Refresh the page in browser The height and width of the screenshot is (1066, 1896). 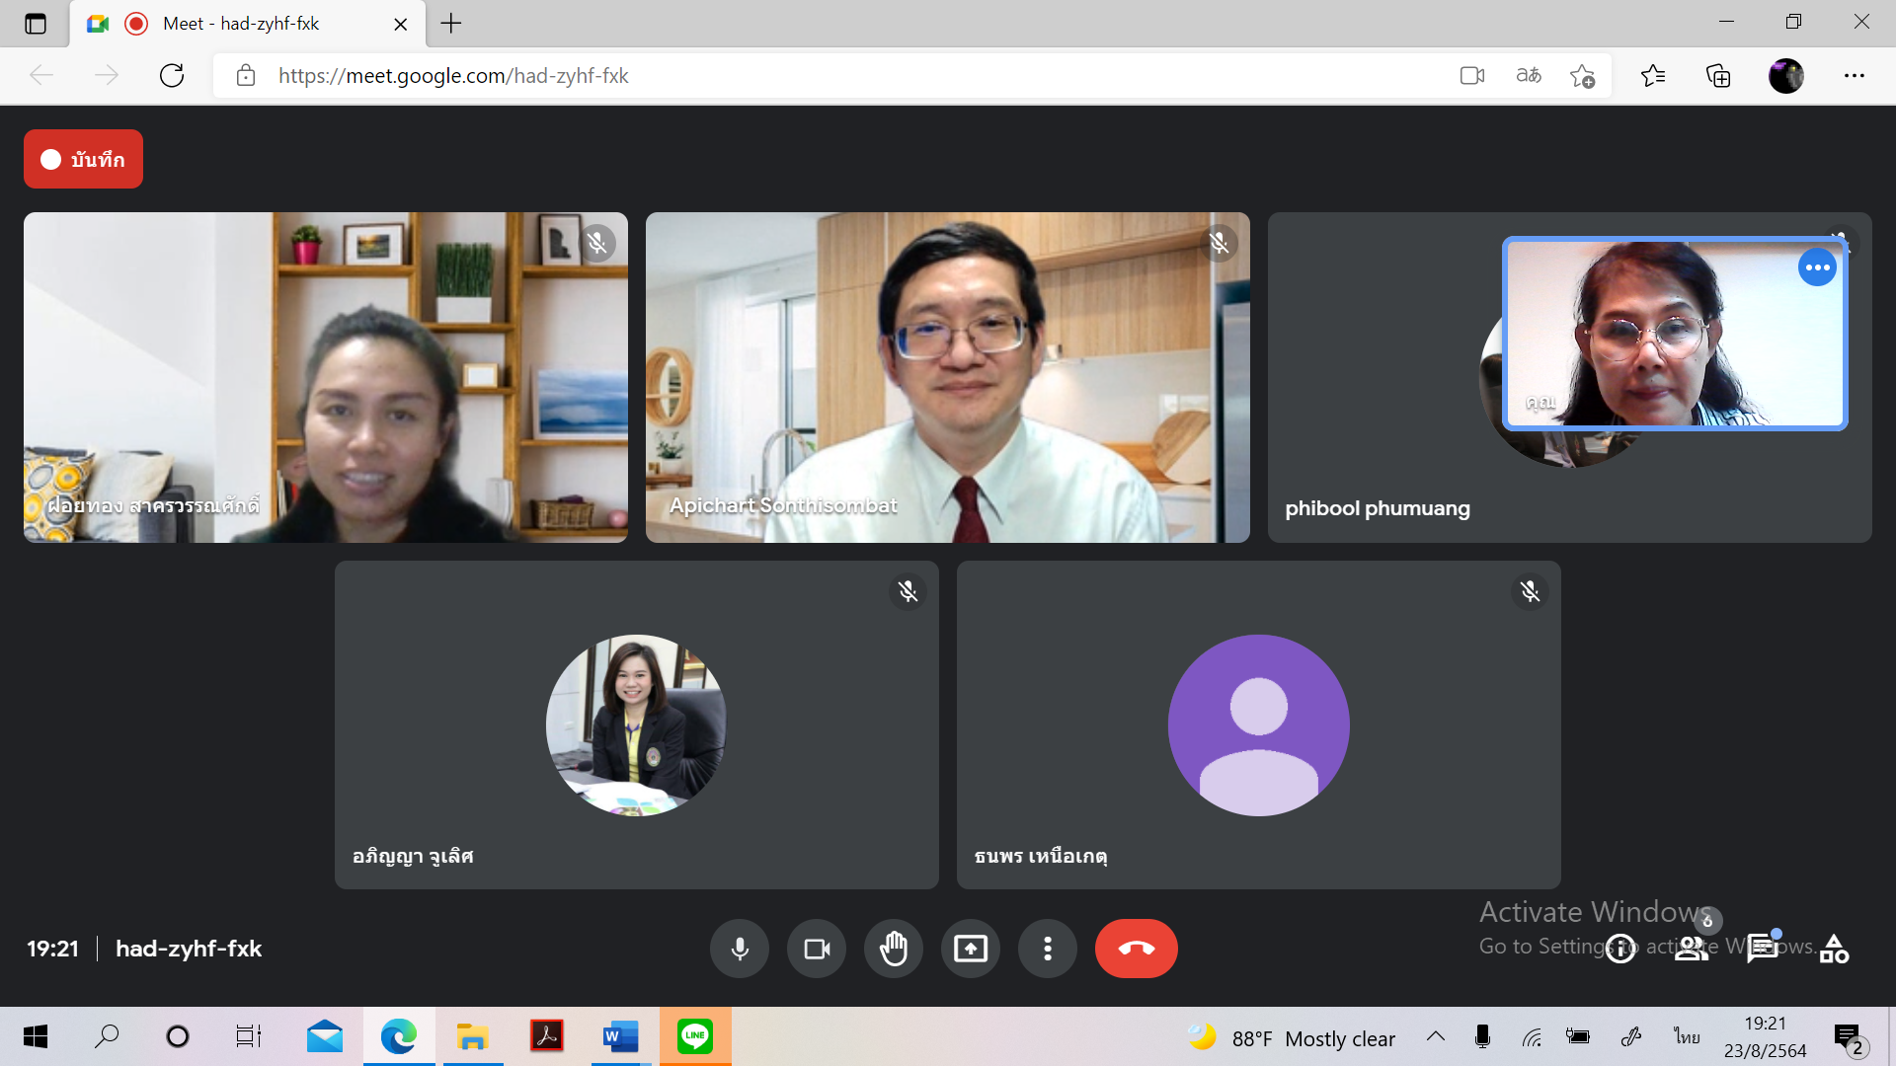[x=172, y=76]
